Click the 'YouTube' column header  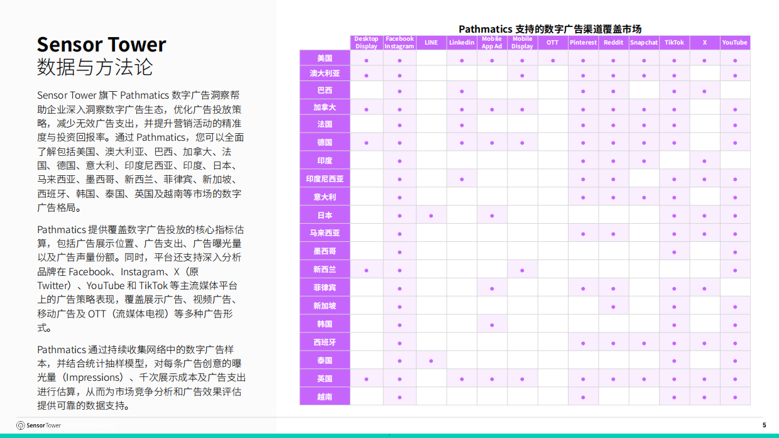pyautogui.click(x=735, y=43)
